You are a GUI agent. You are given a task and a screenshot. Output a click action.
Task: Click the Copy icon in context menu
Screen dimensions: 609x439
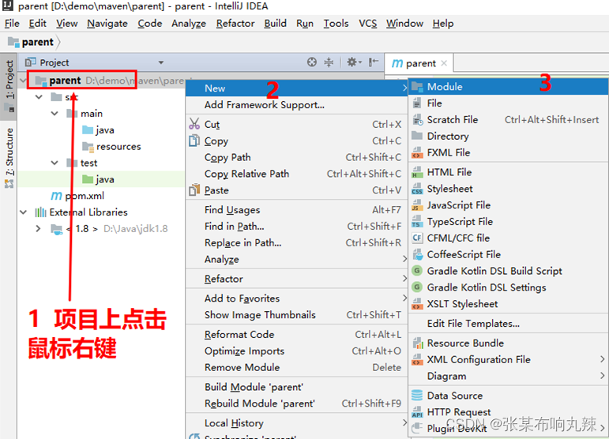pos(194,141)
